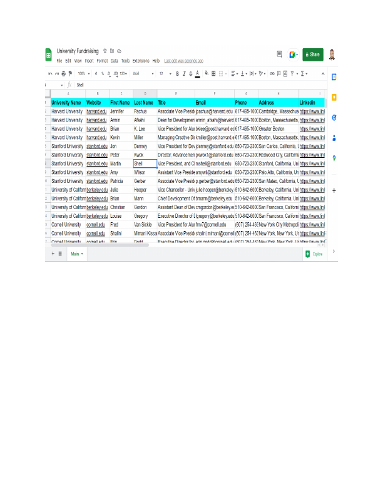Open the Extensions menu
This screenshot has width=383, height=496.
[141, 61]
